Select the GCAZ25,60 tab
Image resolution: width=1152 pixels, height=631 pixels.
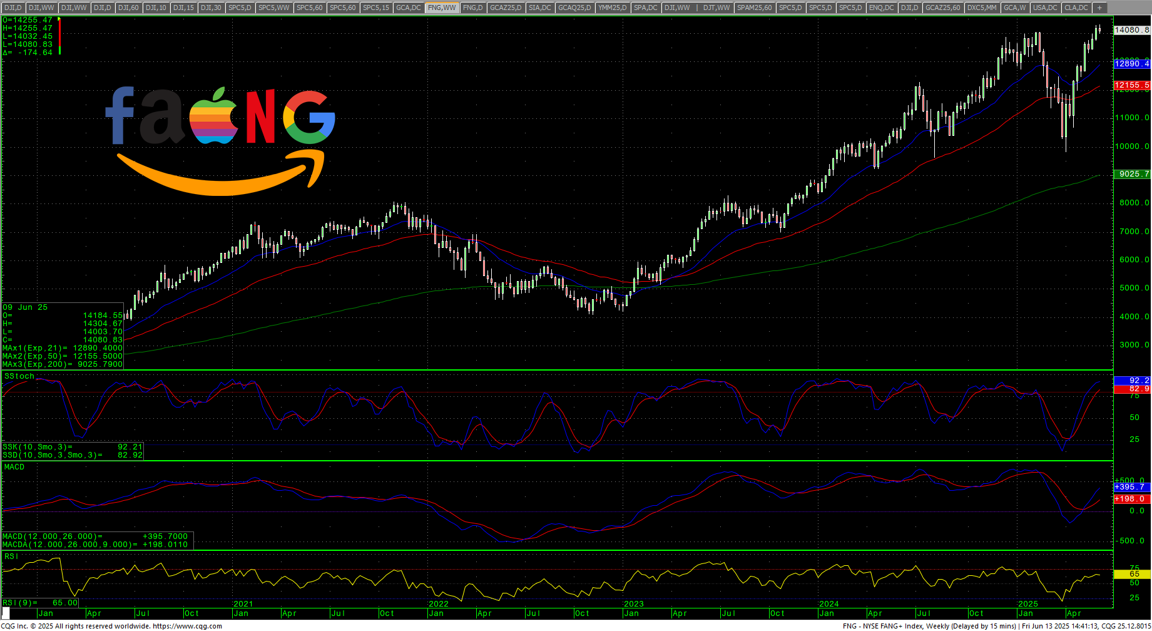(x=943, y=8)
